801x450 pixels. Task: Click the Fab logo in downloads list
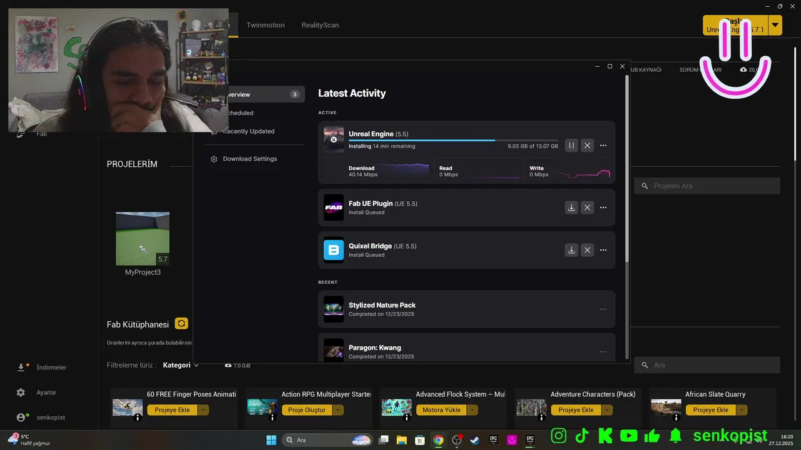pos(334,207)
